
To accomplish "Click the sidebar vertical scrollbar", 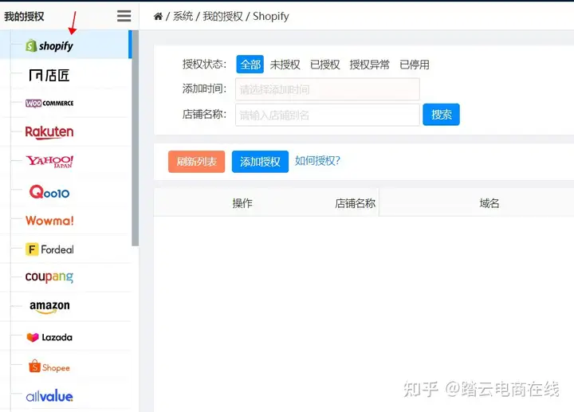I will pyautogui.click(x=136, y=138).
